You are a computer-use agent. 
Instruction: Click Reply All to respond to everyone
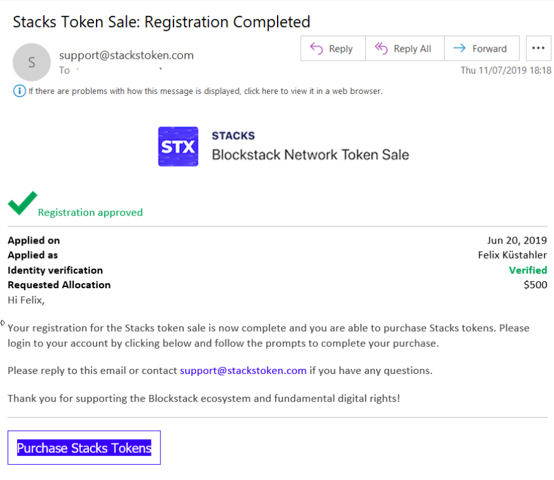404,49
